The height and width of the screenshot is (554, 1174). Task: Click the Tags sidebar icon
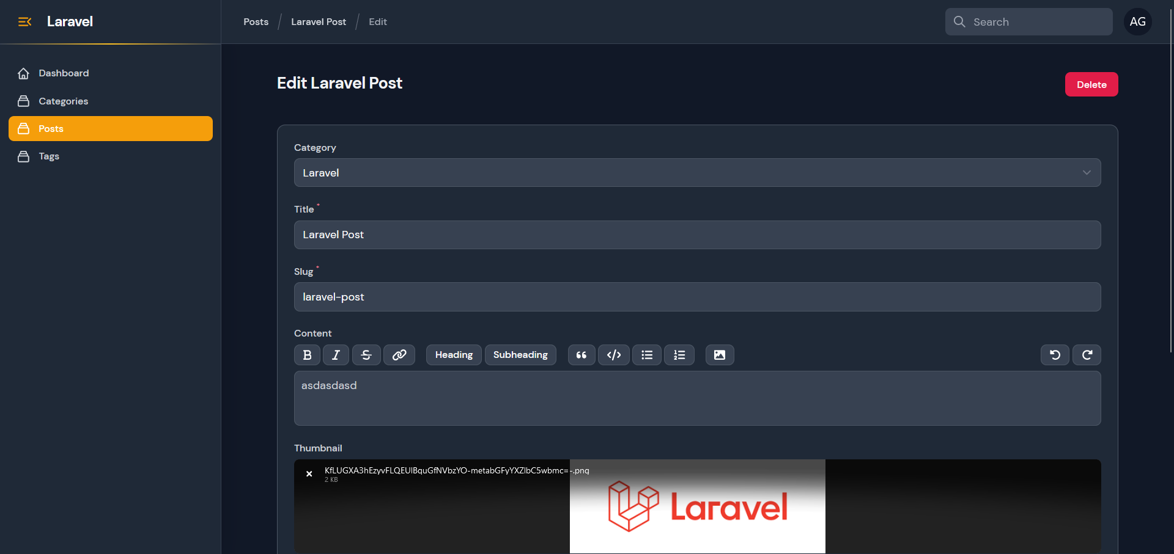click(23, 156)
